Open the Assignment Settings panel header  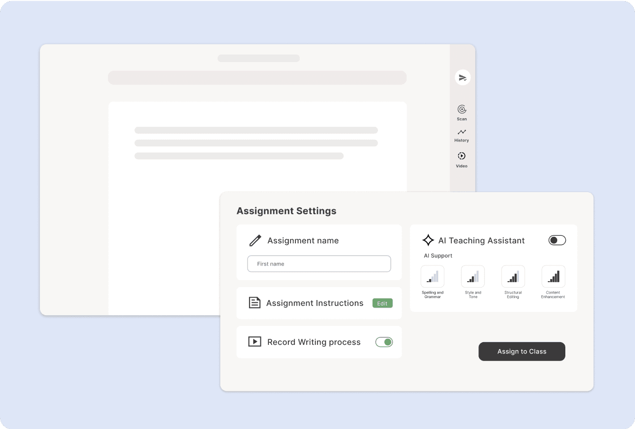286,211
